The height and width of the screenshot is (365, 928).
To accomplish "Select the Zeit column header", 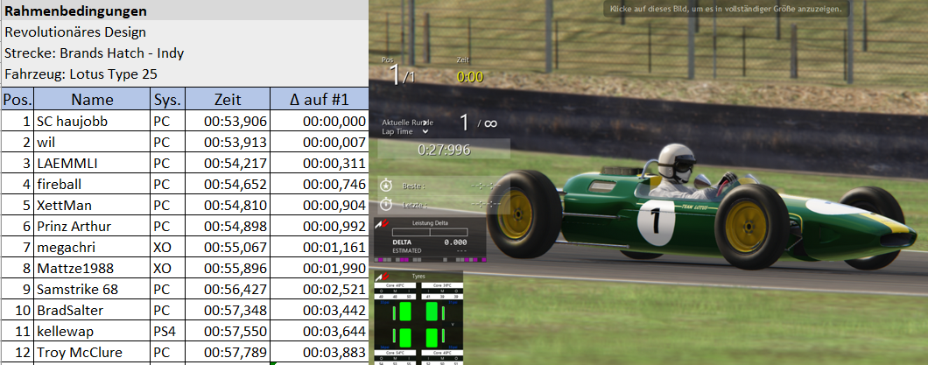I will click(228, 99).
